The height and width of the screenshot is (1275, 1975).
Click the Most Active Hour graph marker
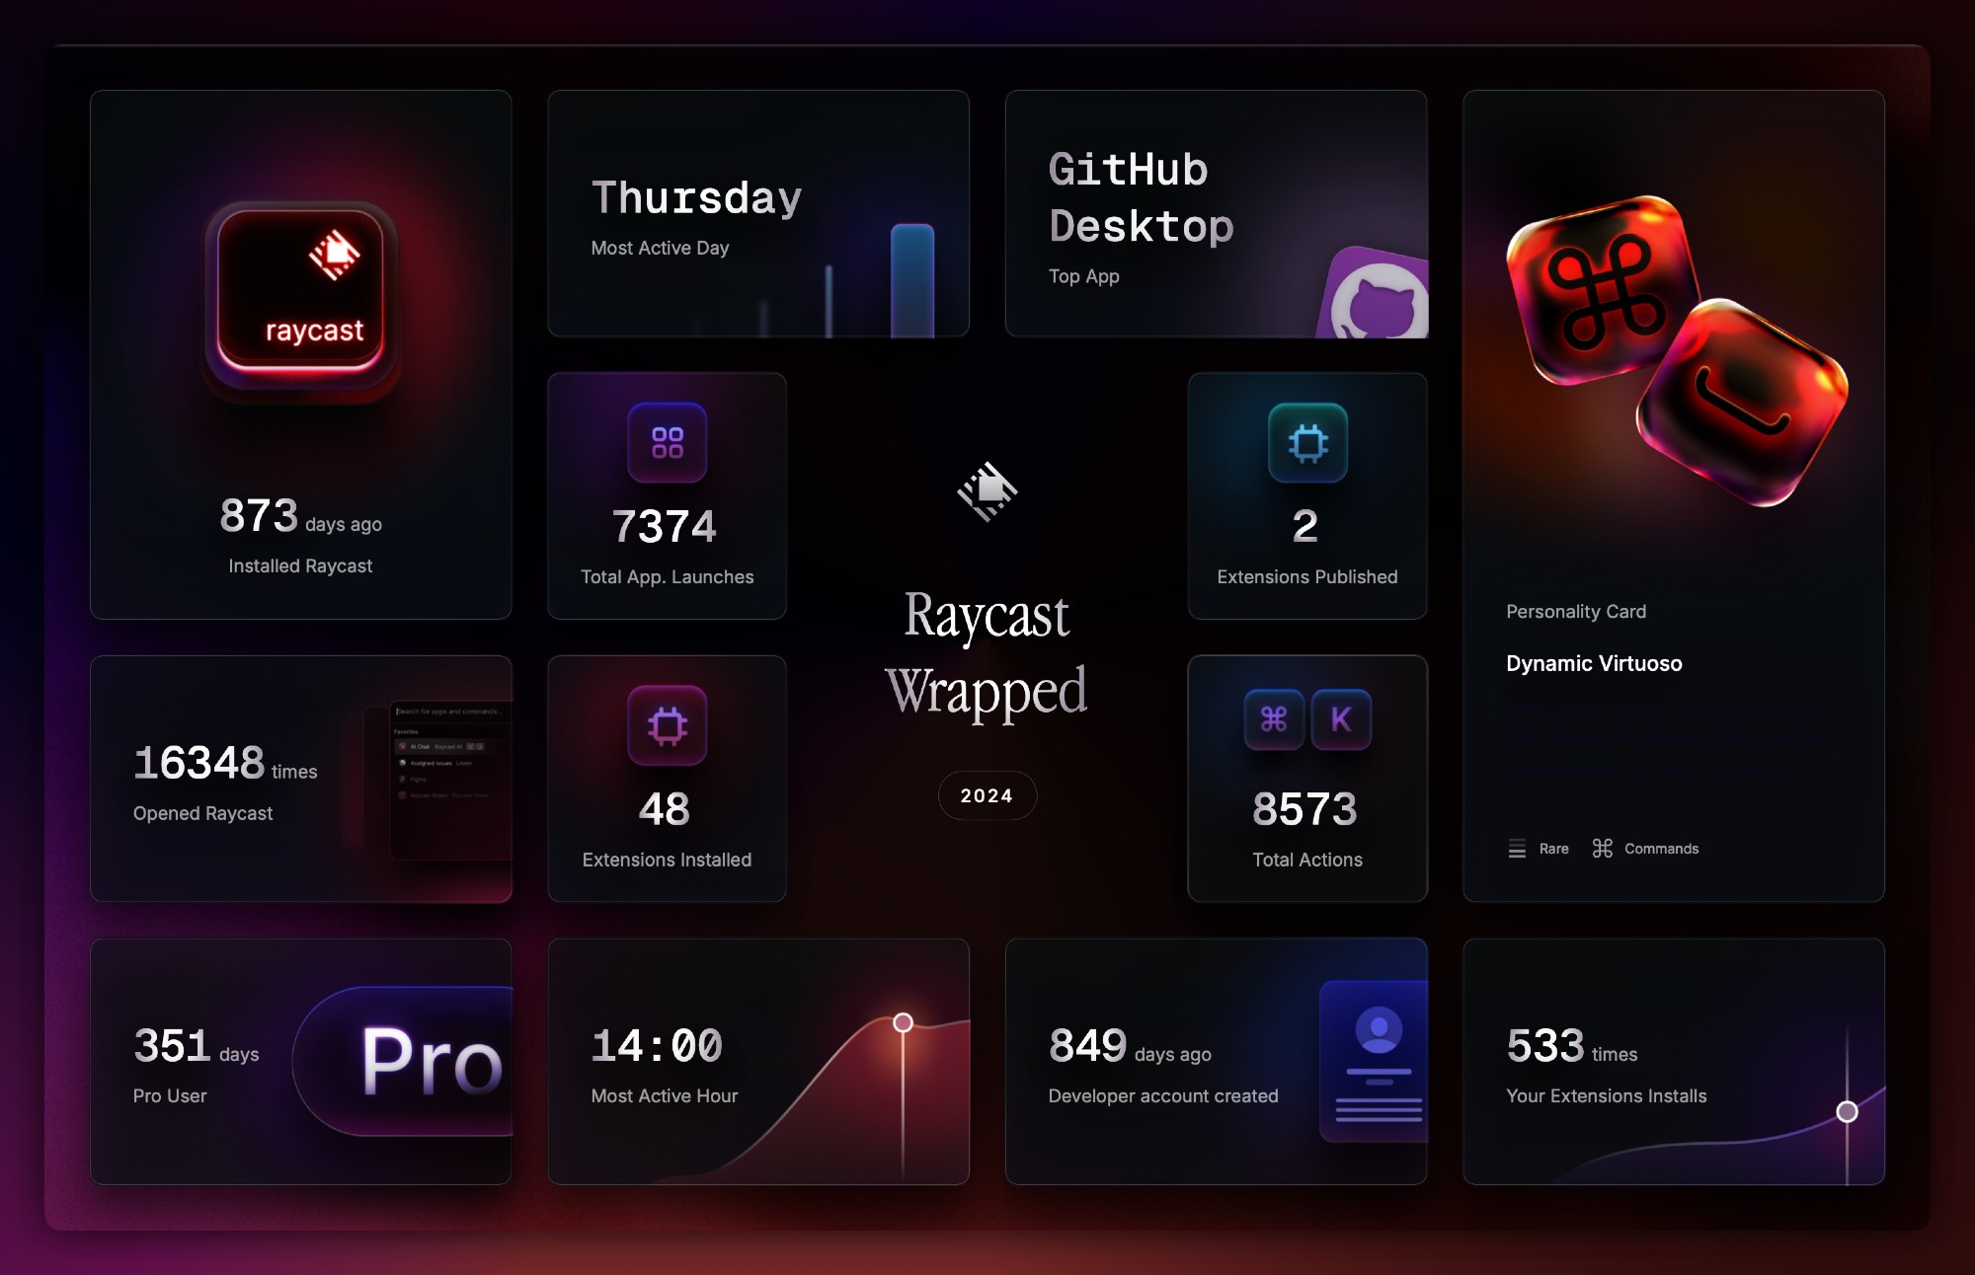tap(903, 1022)
